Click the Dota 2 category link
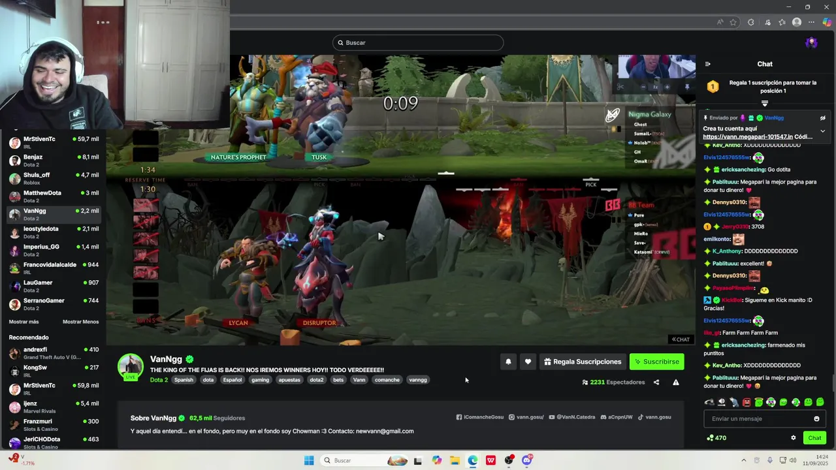The height and width of the screenshot is (470, 836). coord(159,380)
